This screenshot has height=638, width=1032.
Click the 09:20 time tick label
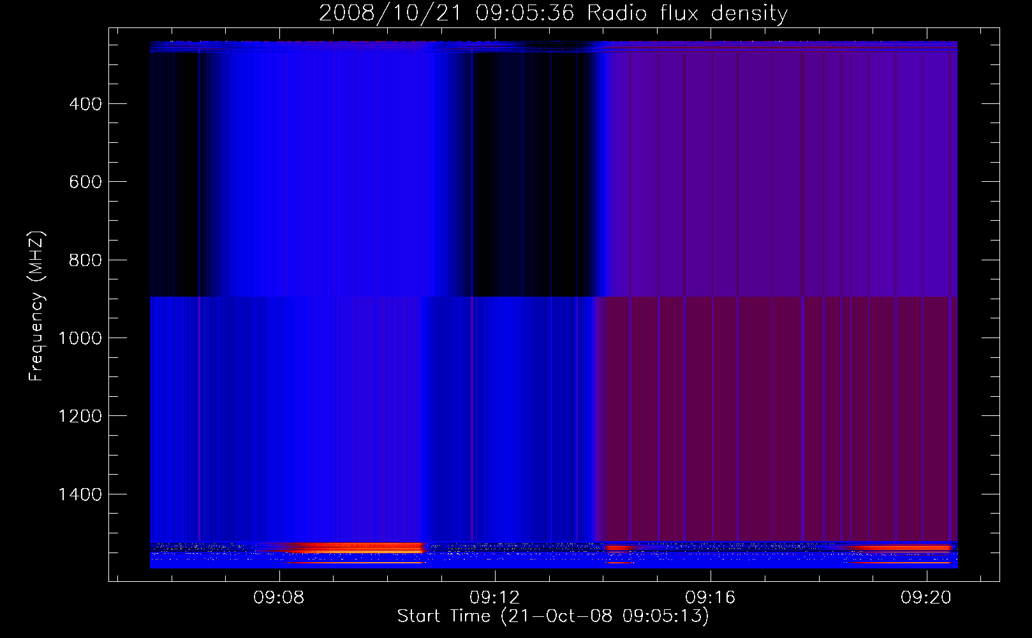tap(925, 598)
